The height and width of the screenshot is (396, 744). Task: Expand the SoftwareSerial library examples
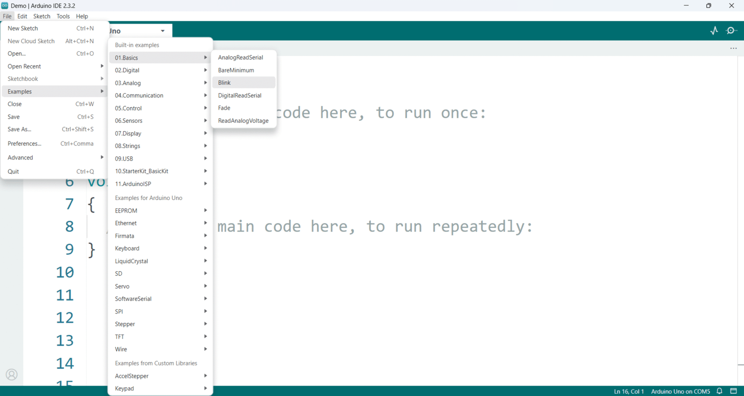[160, 299]
